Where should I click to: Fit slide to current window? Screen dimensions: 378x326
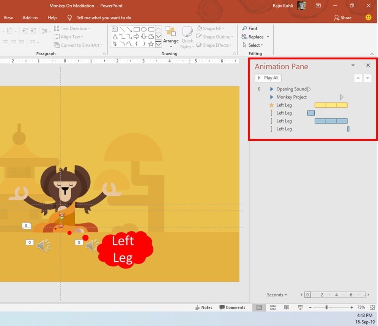(372, 307)
